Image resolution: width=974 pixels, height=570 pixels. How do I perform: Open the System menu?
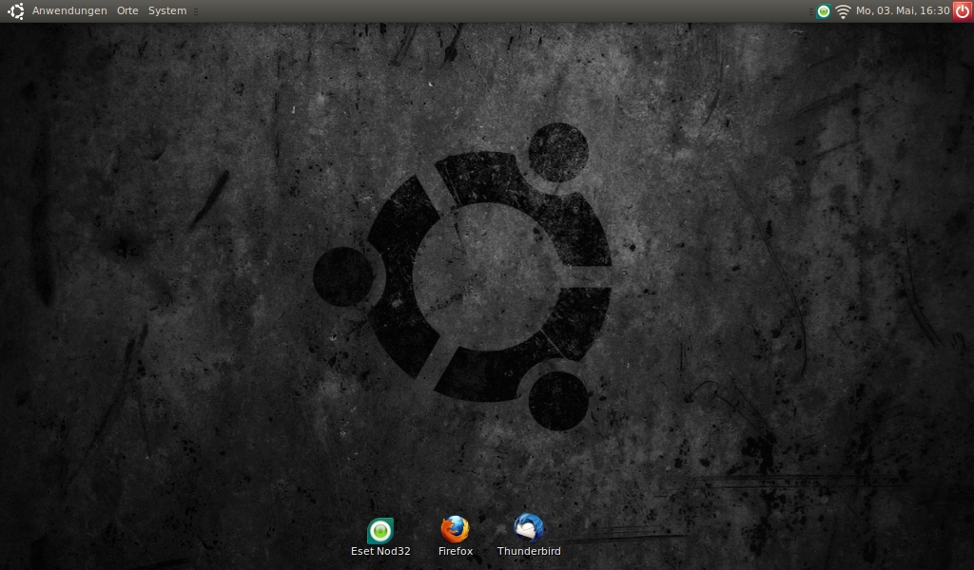[167, 10]
